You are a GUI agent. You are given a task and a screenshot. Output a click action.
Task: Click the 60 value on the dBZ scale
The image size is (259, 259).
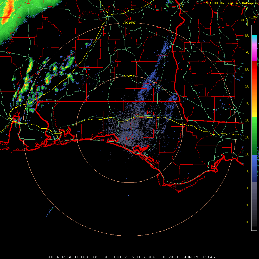pyautogui.click(x=247, y=69)
